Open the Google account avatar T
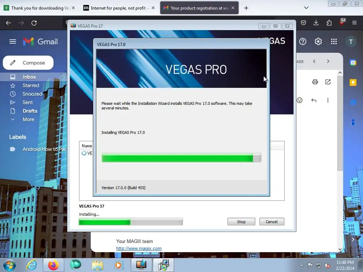363x272 pixels. click(351, 42)
